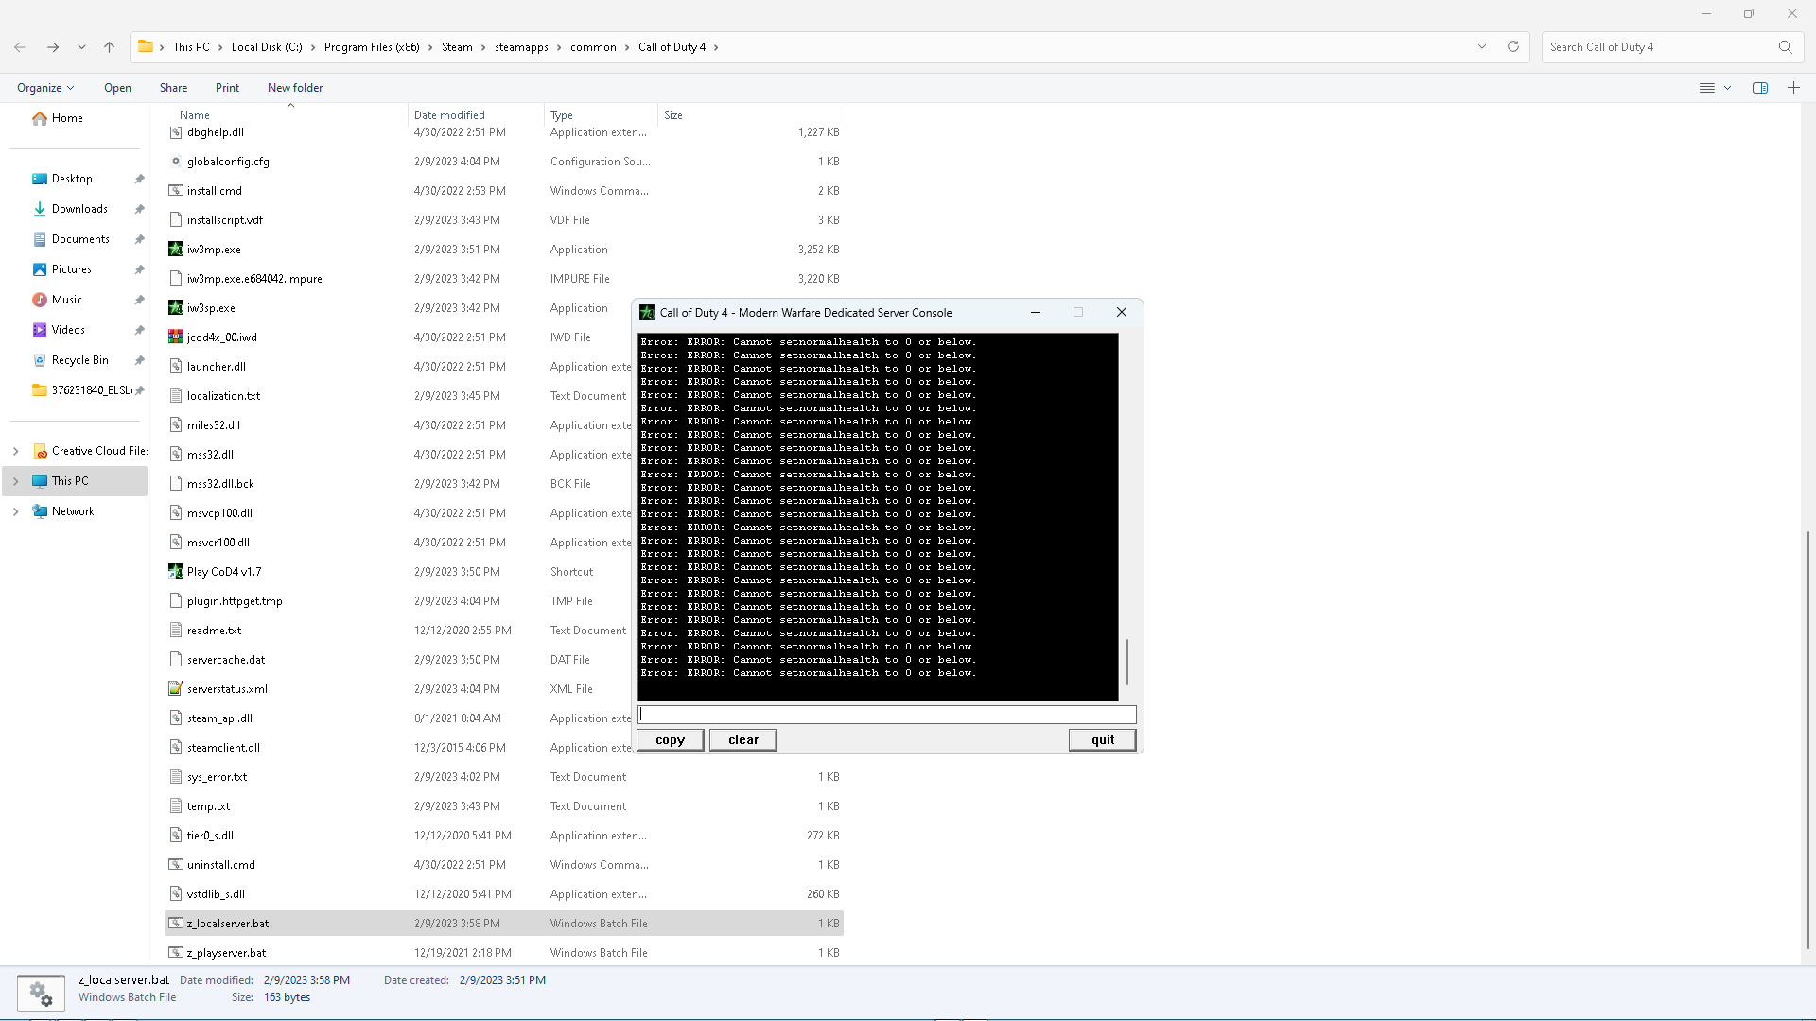Open Pictures in the sidebar
The height and width of the screenshot is (1021, 1816).
point(72,269)
